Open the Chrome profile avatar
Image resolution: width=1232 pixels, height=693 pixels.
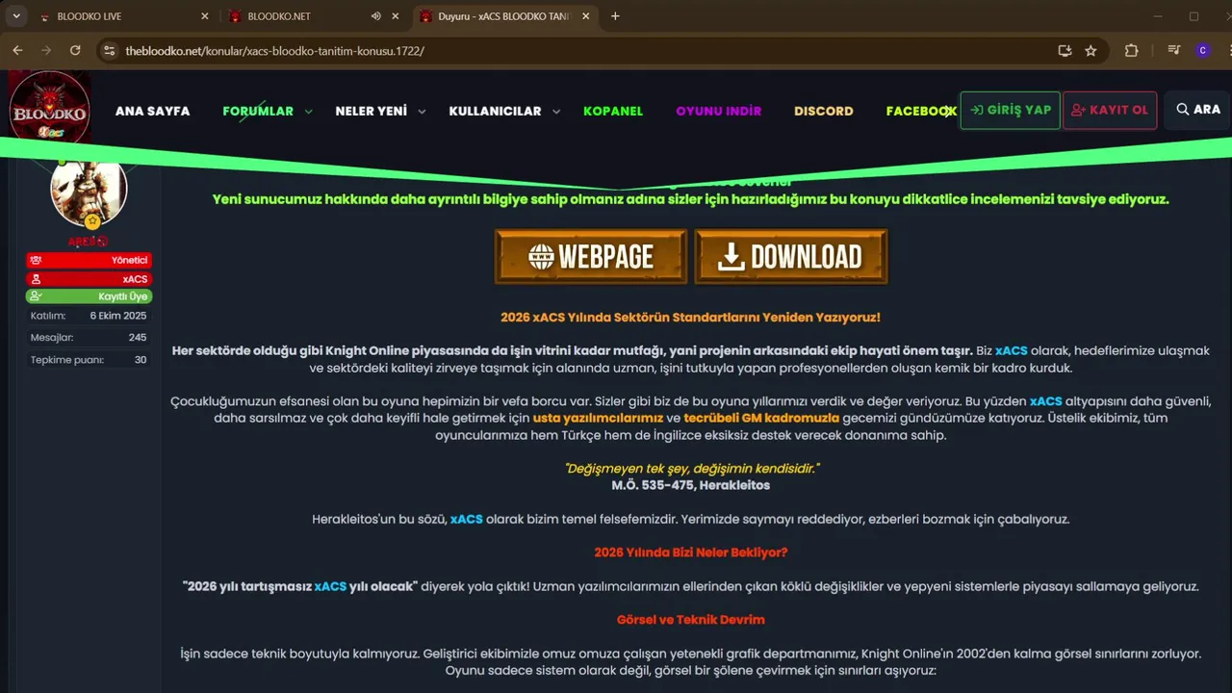pyautogui.click(x=1202, y=50)
